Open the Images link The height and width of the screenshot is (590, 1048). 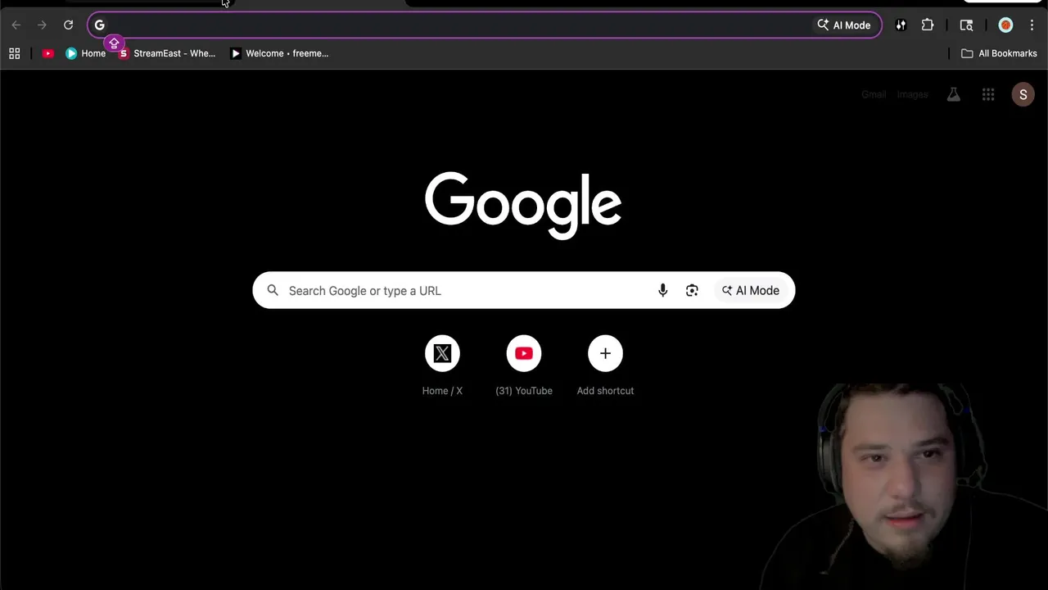(x=913, y=94)
